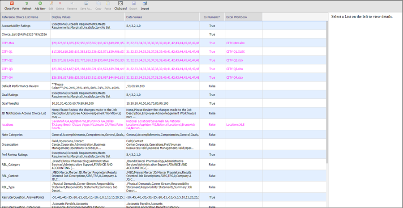This screenshot has height=208, width=403.
Task: Select the RBL_Category list row
Action: pyautogui.click(x=12, y=164)
